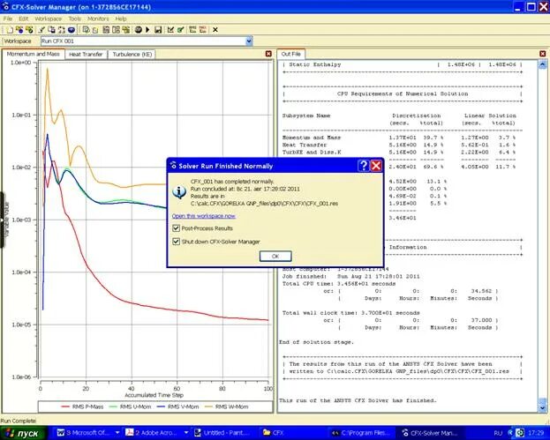Image resolution: width=550 pixels, height=440 pixels.
Task: Open the Monitors menu
Action: pyautogui.click(x=98, y=19)
